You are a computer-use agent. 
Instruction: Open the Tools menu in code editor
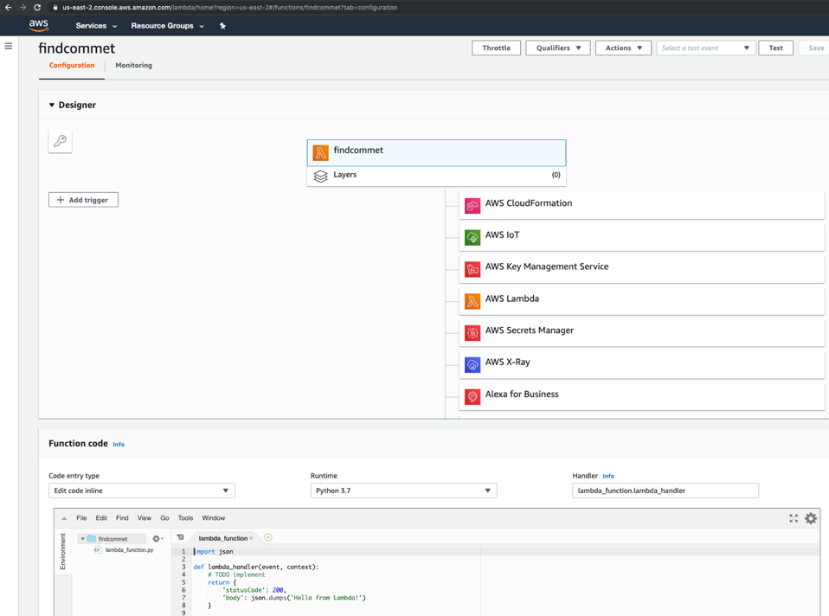[185, 518]
